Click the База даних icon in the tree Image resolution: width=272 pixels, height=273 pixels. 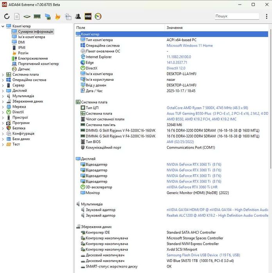click(x=9, y=139)
